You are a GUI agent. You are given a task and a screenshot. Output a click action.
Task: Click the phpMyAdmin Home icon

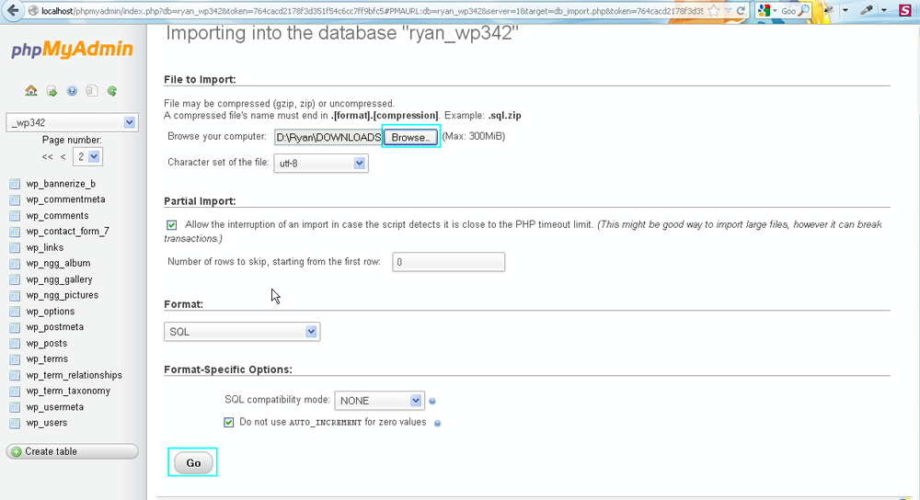[x=31, y=91]
